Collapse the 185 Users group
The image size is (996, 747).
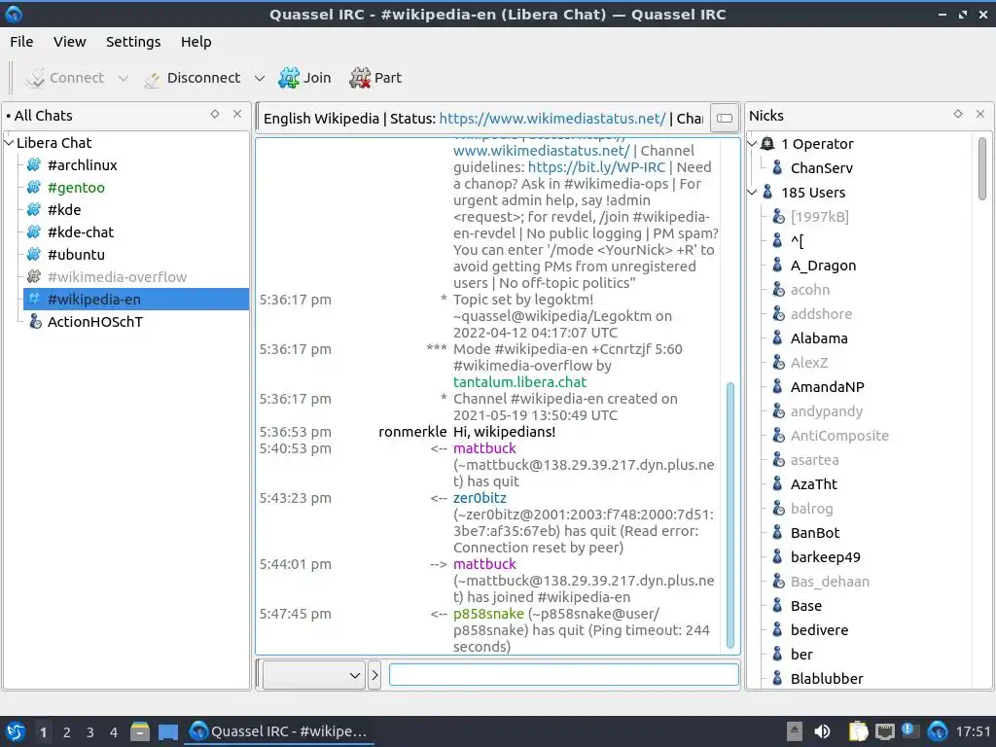pos(753,193)
